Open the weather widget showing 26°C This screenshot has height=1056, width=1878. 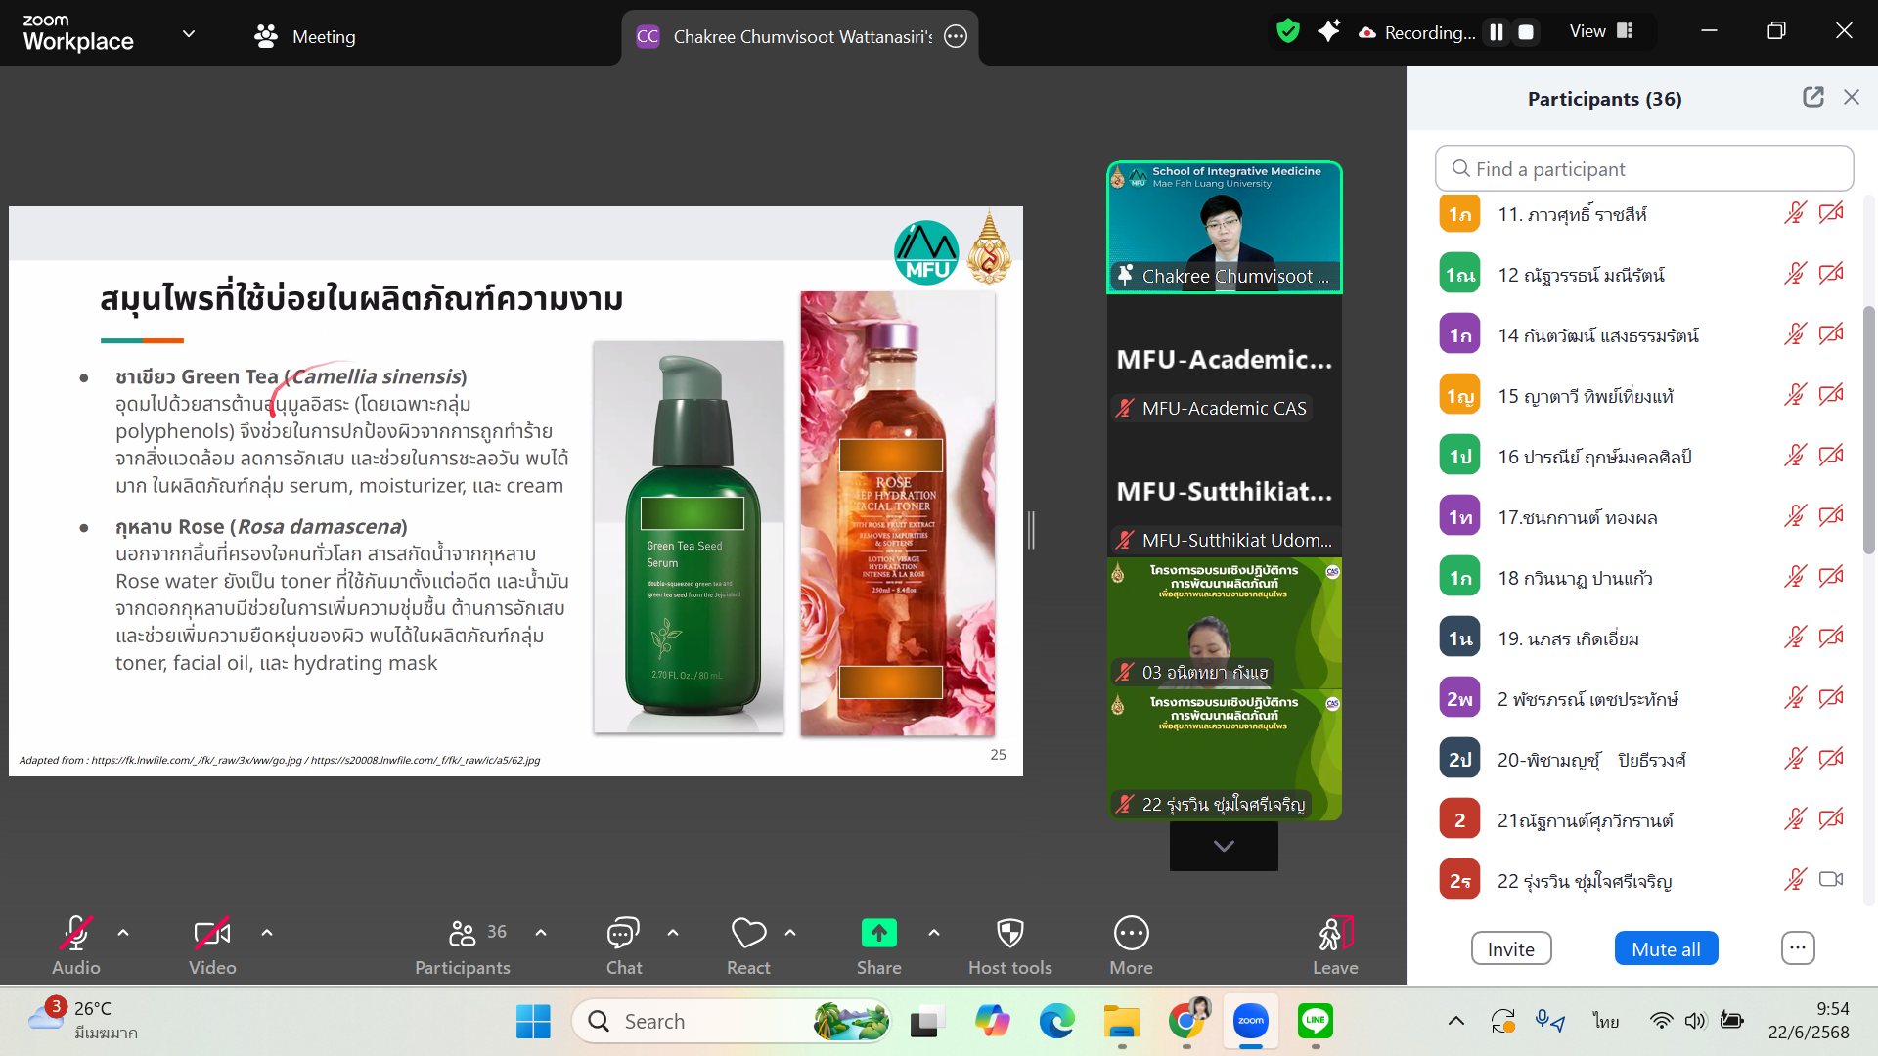(x=83, y=1020)
